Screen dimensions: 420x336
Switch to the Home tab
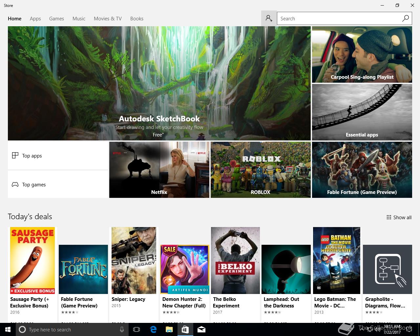click(15, 19)
